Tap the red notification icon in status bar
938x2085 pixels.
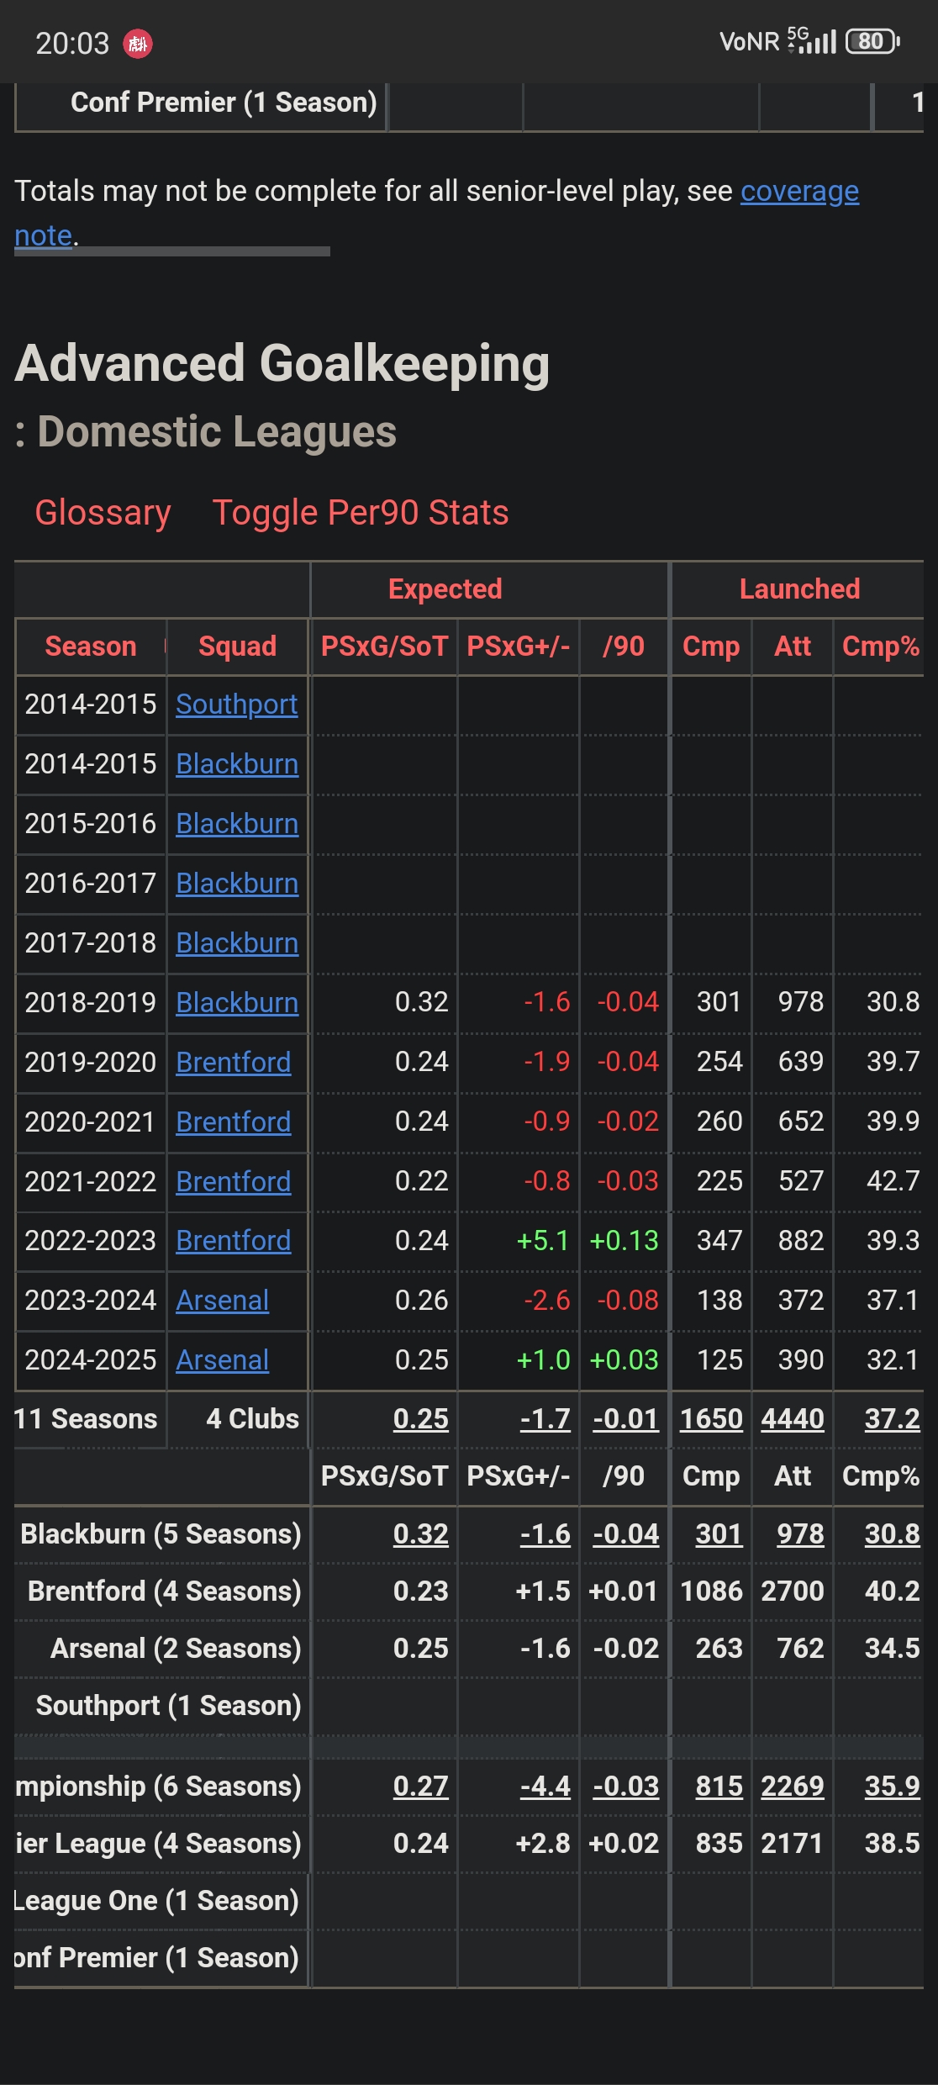click(138, 43)
